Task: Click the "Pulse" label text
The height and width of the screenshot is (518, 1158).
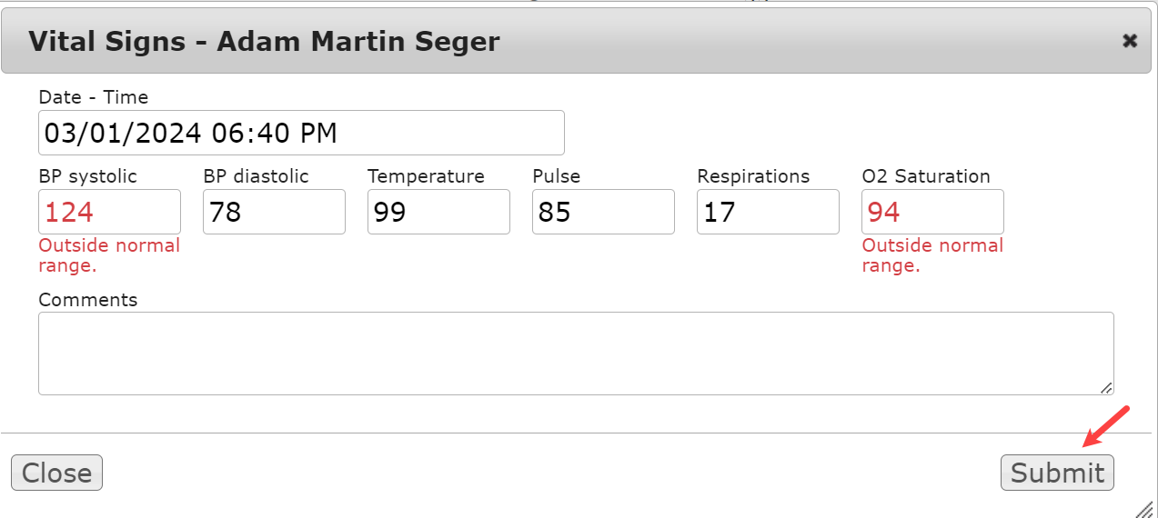Action: 557,176
